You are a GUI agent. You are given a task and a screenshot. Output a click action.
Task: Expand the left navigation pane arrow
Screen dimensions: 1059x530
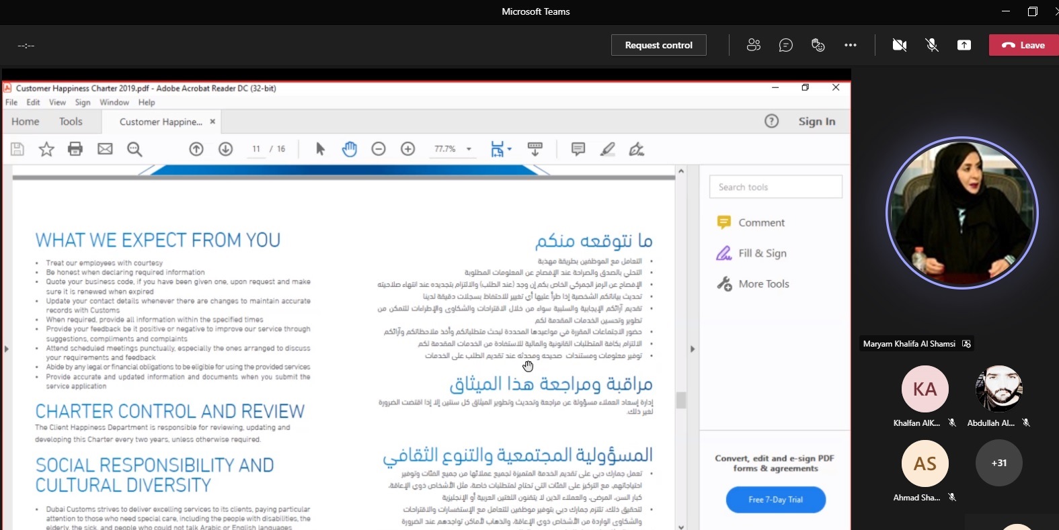pyautogui.click(x=7, y=349)
